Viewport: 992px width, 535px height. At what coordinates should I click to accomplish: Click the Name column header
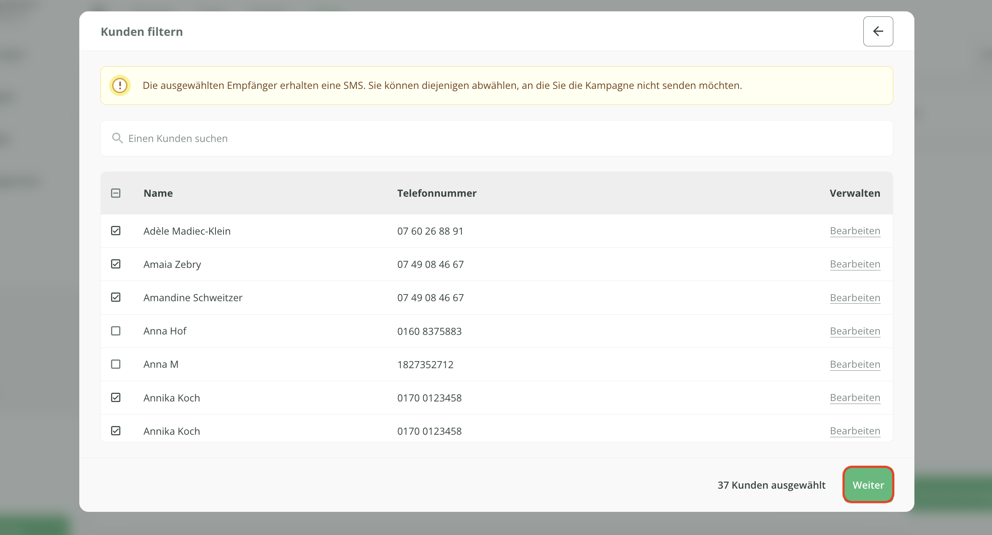coord(158,193)
